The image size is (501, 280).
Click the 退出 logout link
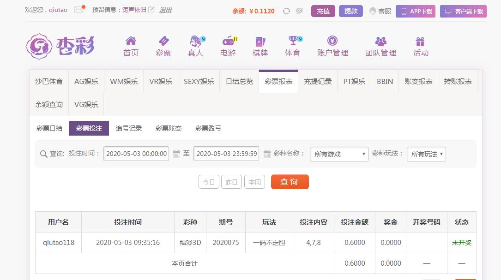(x=165, y=10)
